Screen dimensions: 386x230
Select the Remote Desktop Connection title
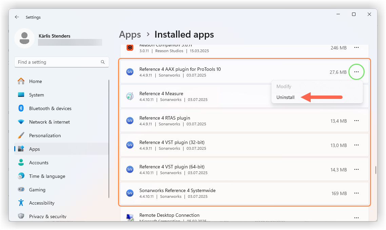(x=169, y=215)
